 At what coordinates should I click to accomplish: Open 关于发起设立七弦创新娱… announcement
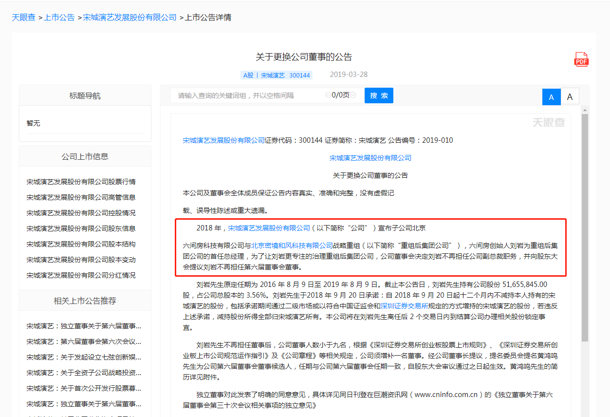pyautogui.click(x=84, y=357)
